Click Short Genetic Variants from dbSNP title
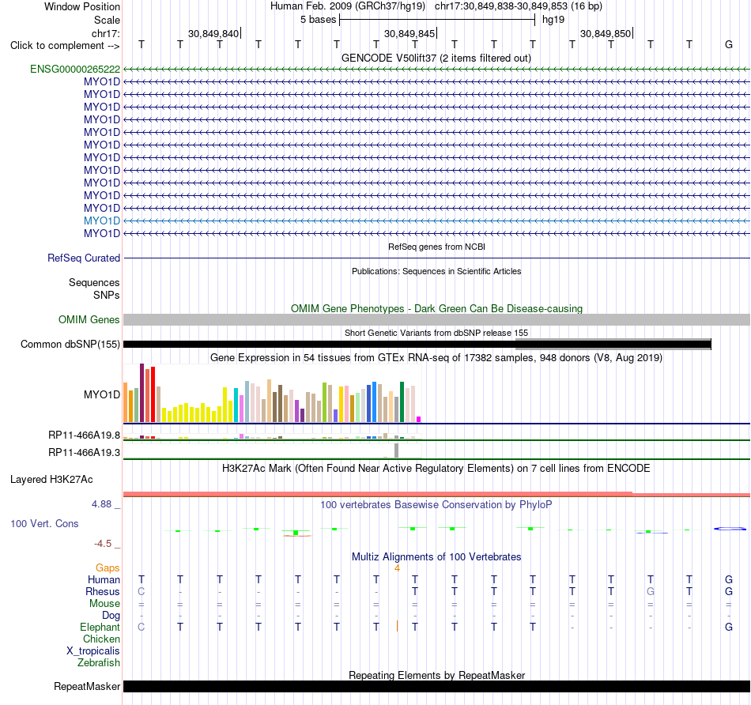The image size is (751, 705). [436, 333]
